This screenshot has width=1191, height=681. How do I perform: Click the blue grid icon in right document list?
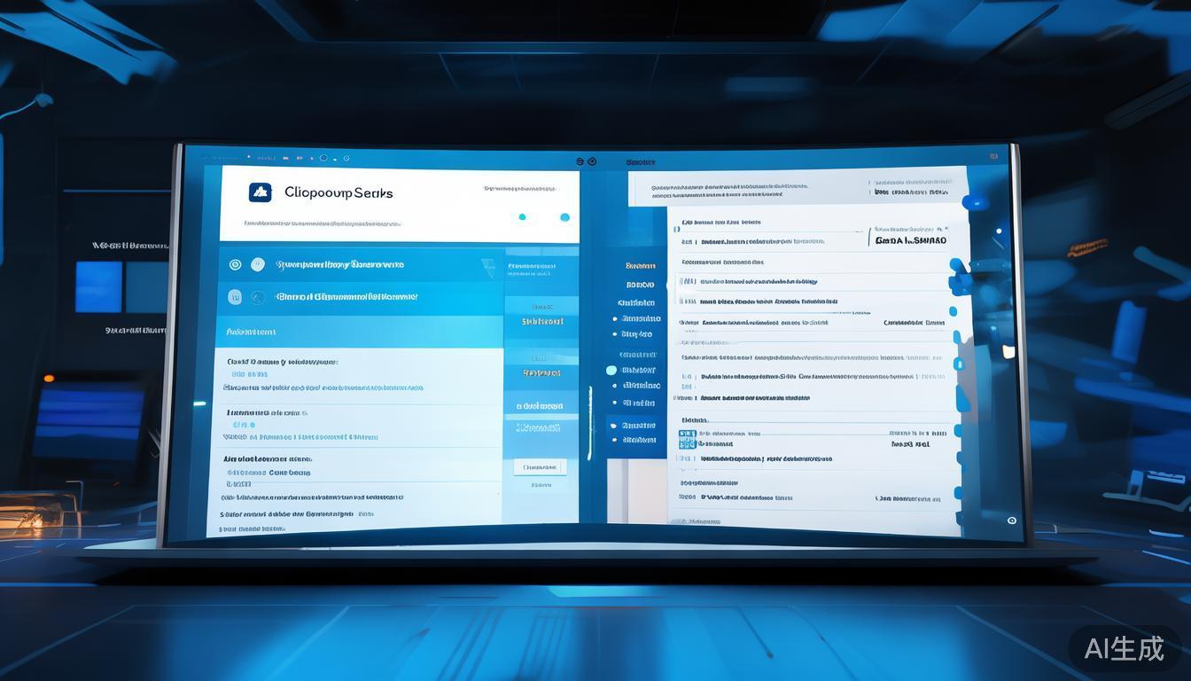click(x=687, y=439)
